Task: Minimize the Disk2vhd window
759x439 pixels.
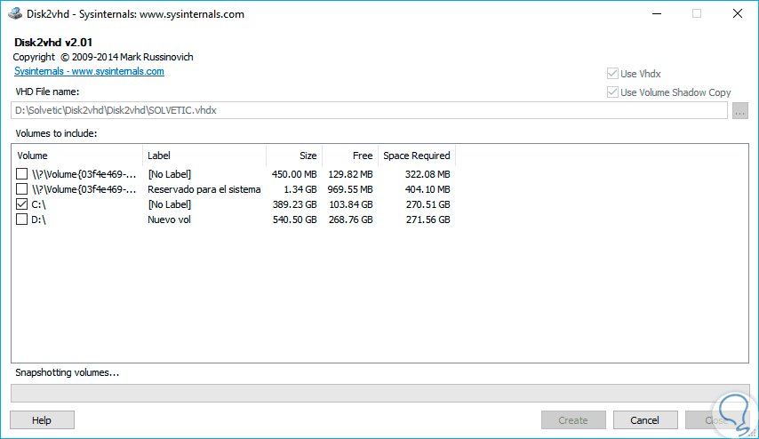Action: (x=657, y=13)
